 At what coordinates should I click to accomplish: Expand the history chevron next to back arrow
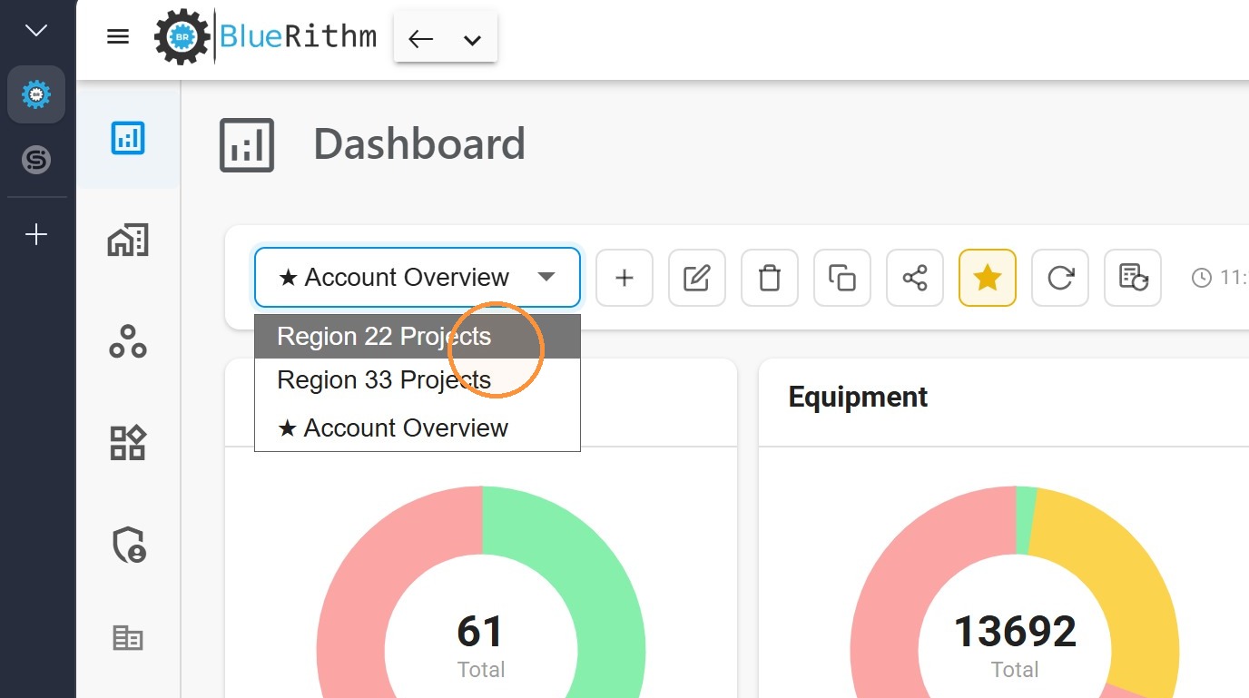(x=472, y=40)
